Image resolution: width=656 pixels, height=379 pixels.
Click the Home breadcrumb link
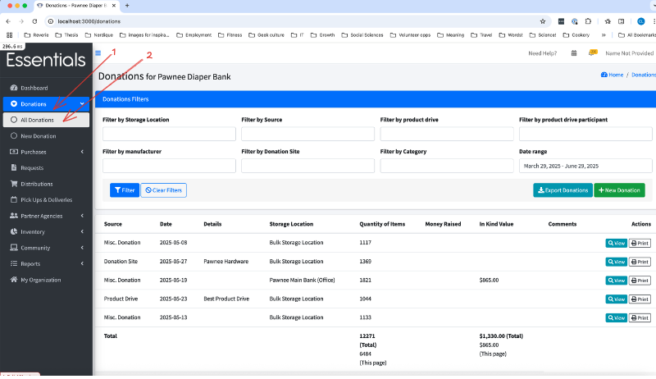tap(612, 75)
